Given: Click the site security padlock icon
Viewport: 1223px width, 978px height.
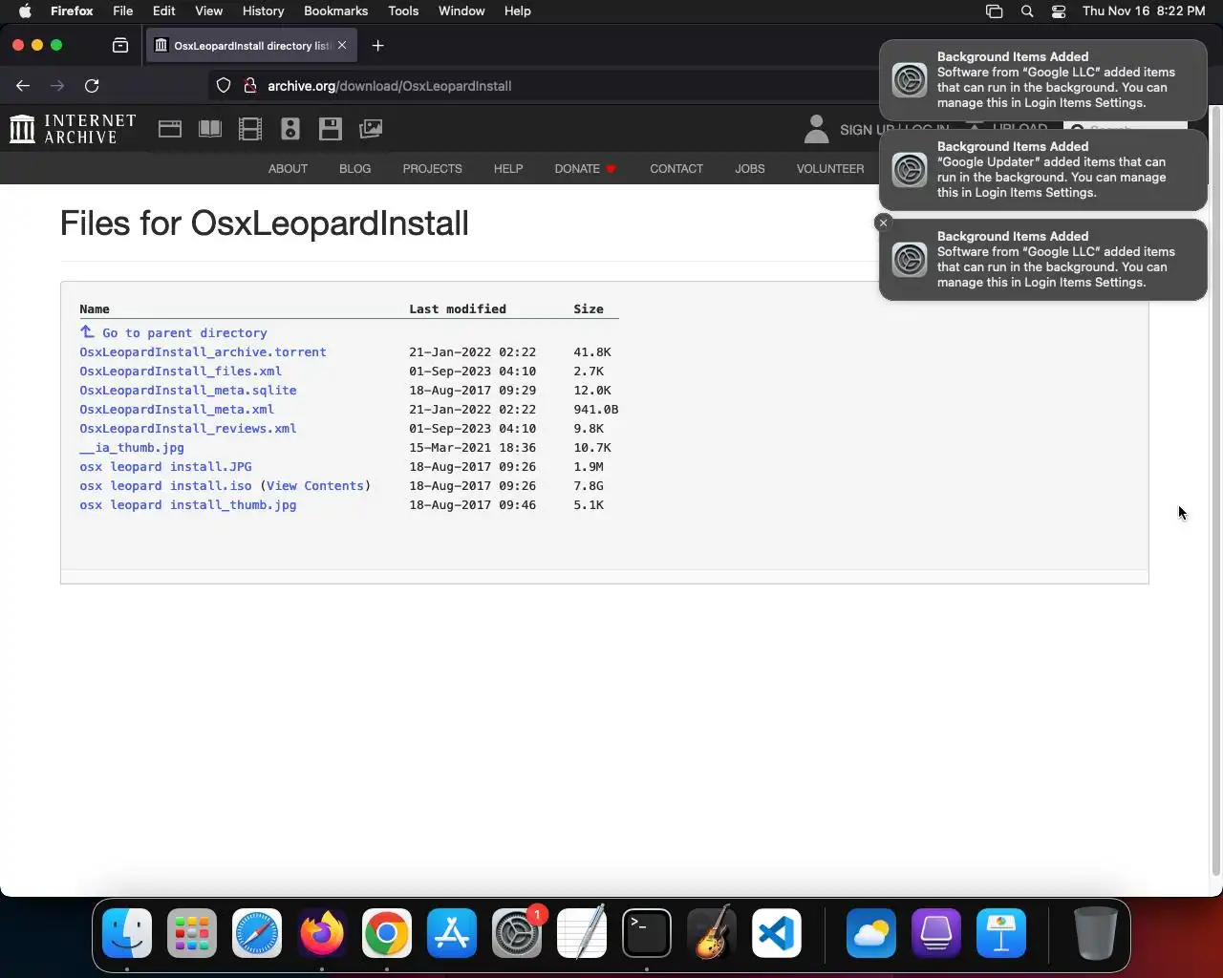Looking at the screenshot, I should [250, 86].
